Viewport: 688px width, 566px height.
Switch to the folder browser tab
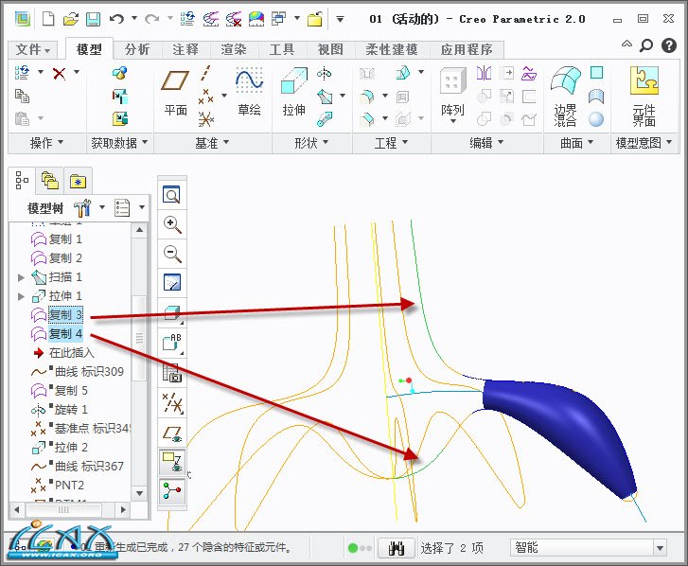click(x=49, y=181)
